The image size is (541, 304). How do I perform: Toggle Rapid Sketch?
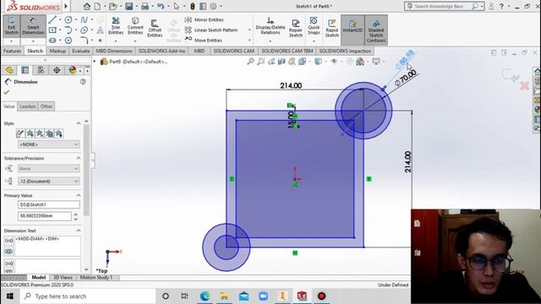[x=332, y=28]
